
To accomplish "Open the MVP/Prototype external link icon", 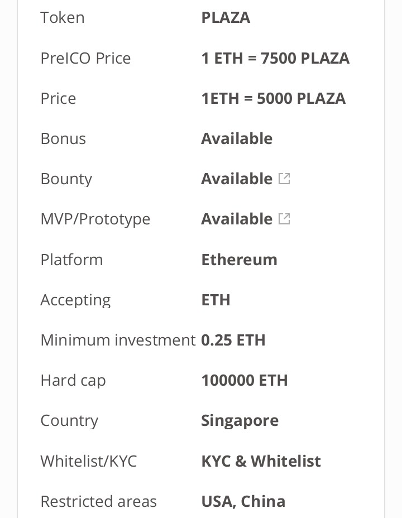I will (x=284, y=219).
